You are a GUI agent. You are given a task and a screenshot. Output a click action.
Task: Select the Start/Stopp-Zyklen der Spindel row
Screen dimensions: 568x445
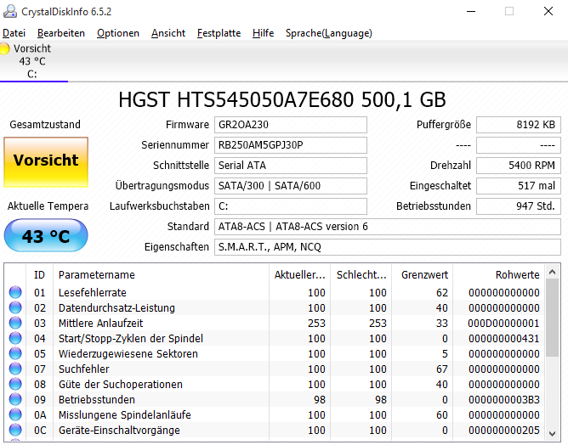275,338
